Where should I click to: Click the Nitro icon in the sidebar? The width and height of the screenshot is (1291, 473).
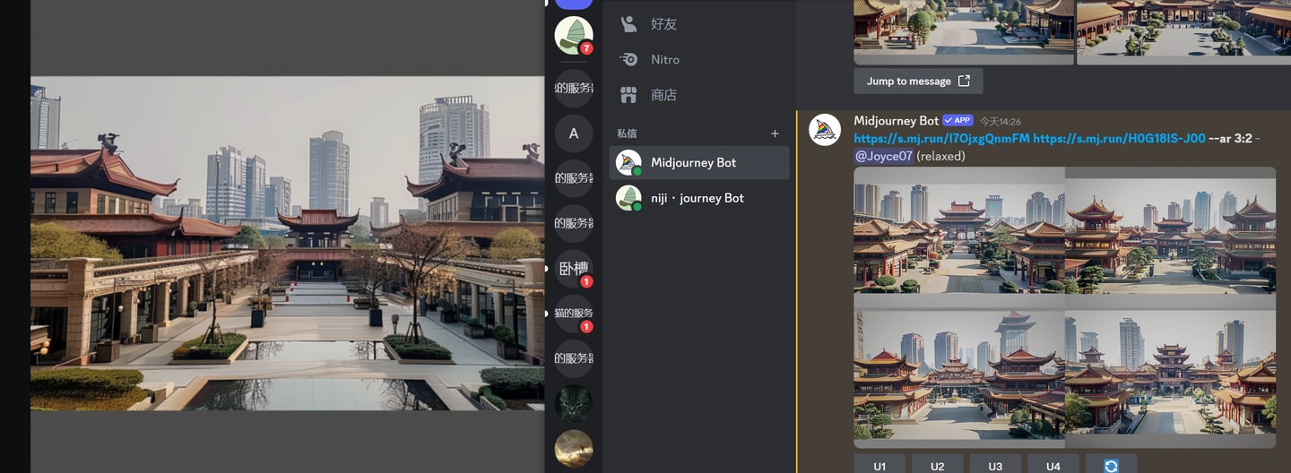pos(629,59)
